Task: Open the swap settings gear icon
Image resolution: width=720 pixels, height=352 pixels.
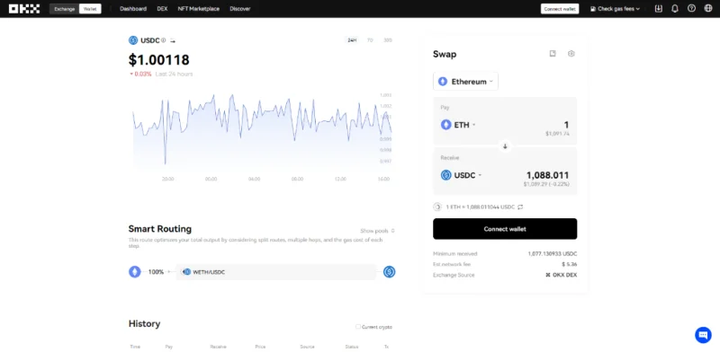Action: click(x=571, y=54)
